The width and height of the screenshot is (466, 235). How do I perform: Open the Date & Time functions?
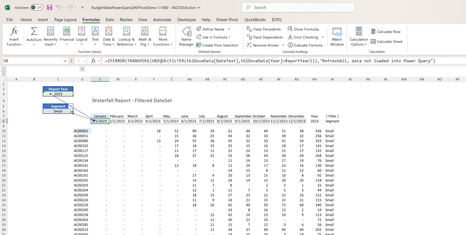coord(109,37)
